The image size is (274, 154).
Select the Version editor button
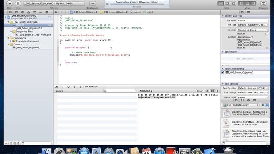tap(233, 3)
